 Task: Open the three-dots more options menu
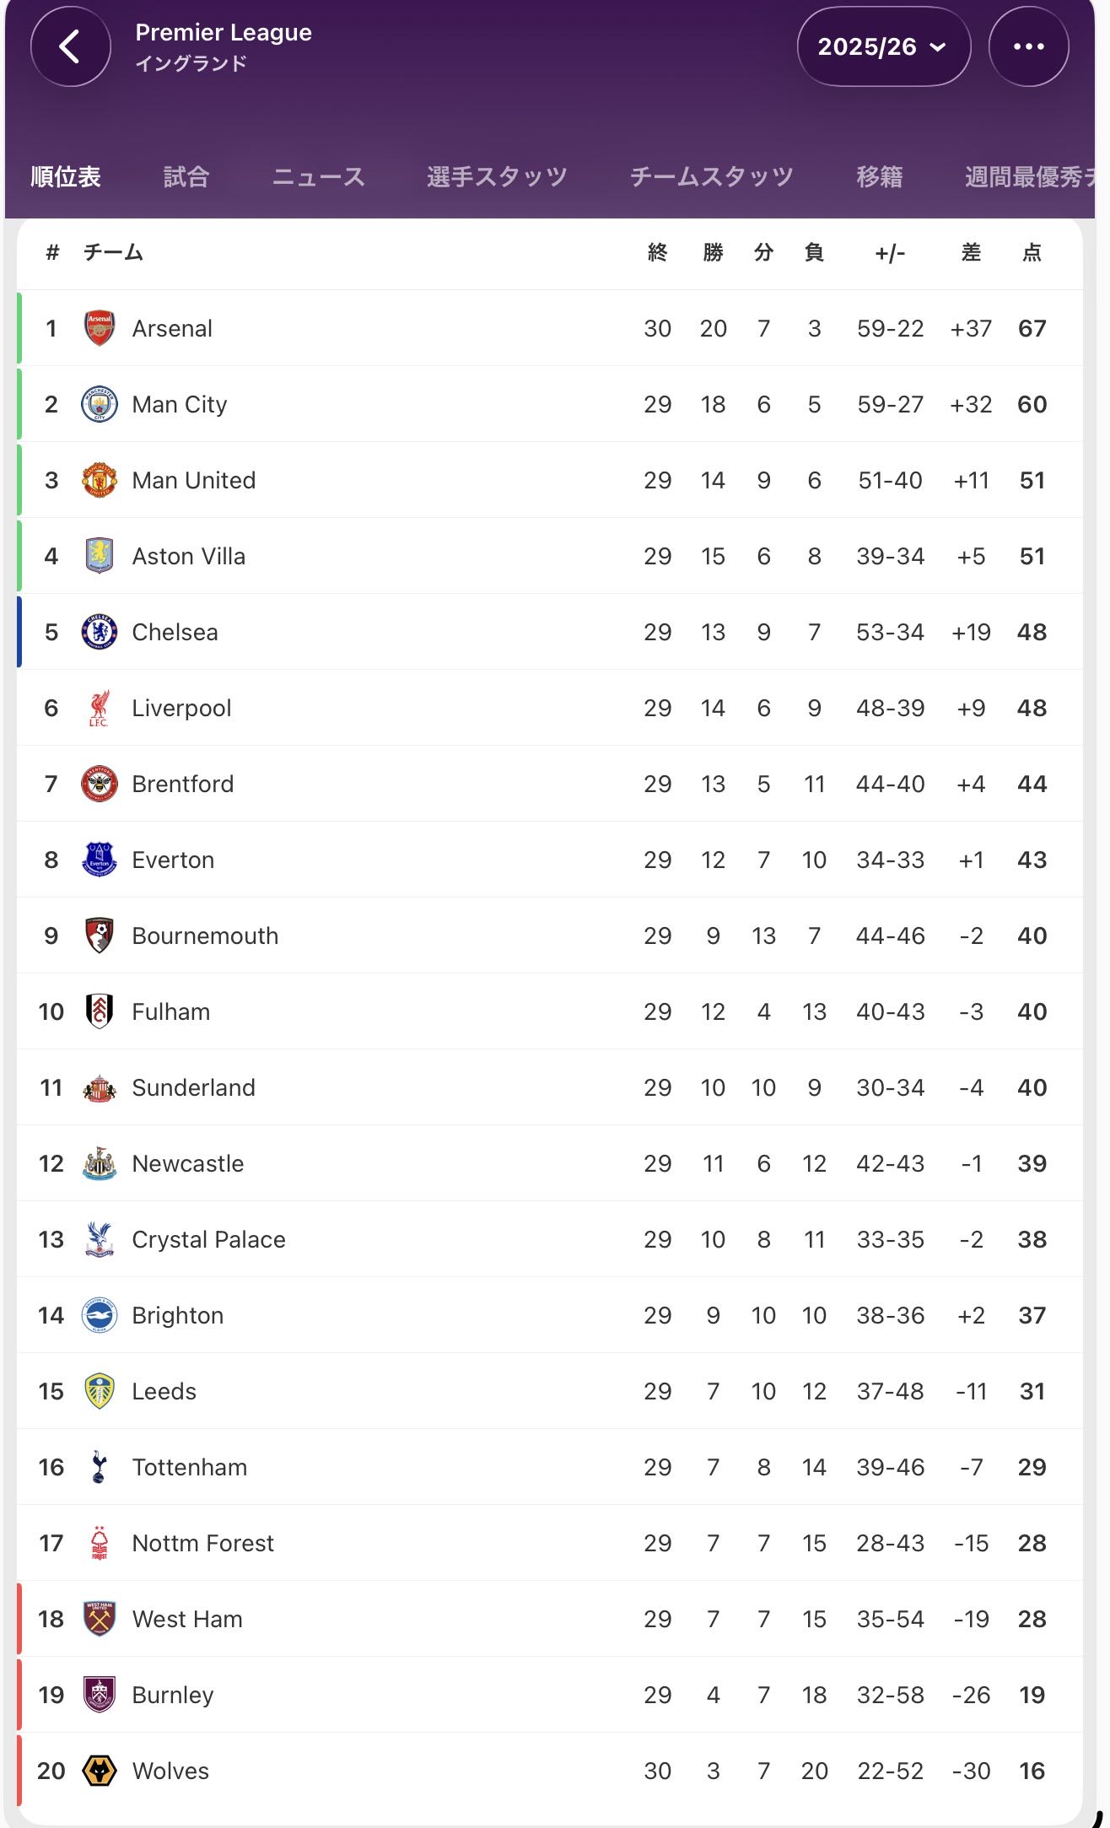click(x=1028, y=46)
